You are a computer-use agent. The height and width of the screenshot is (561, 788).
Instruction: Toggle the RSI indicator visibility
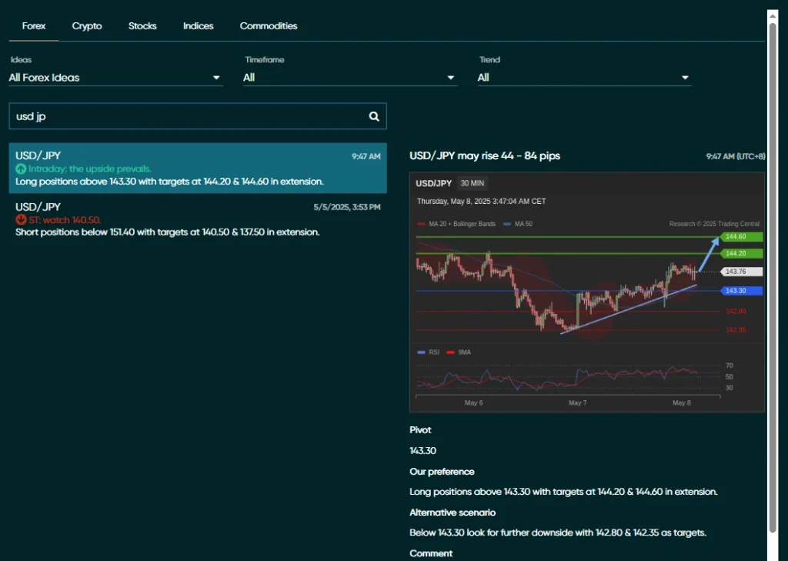(422, 352)
